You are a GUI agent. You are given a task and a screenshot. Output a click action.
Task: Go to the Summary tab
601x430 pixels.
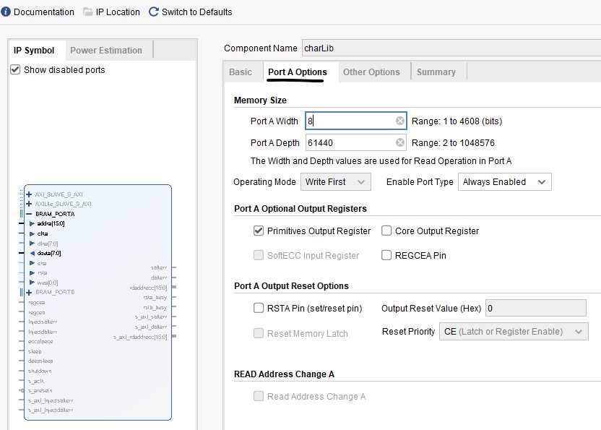(x=436, y=72)
